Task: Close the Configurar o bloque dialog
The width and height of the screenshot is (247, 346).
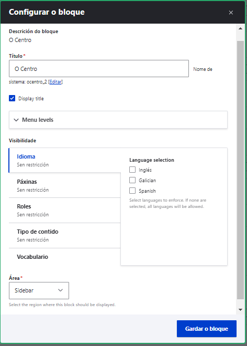Action: (231, 13)
